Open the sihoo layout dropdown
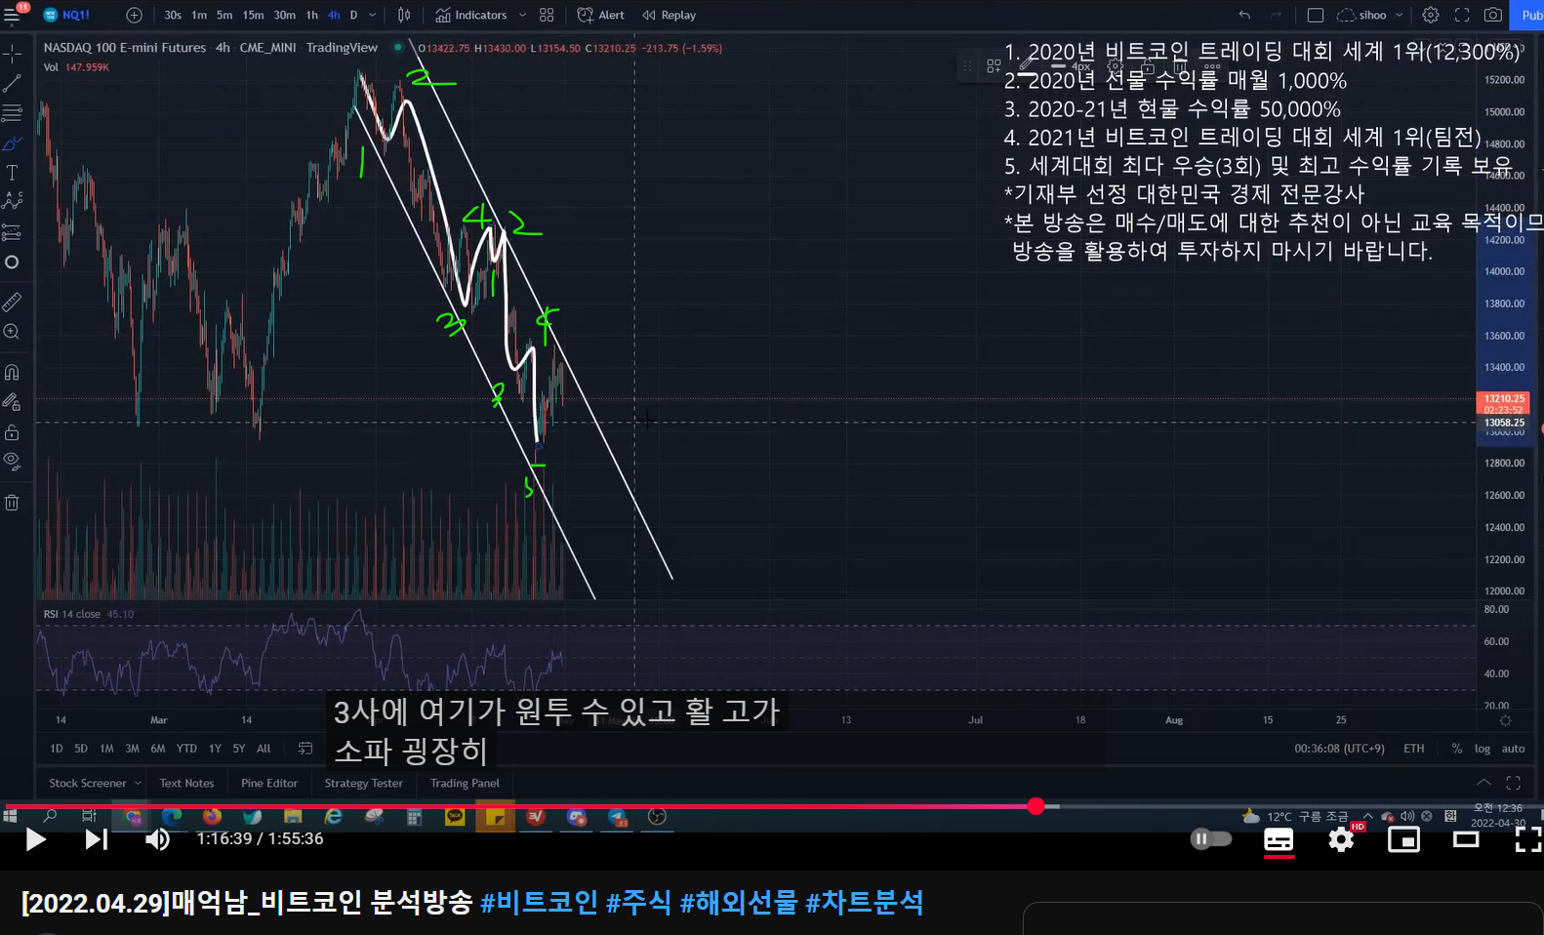The width and height of the screenshot is (1544, 935). 1370,15
